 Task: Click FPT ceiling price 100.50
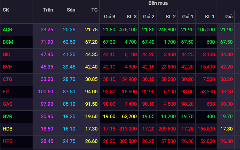(x=46, y=92)
